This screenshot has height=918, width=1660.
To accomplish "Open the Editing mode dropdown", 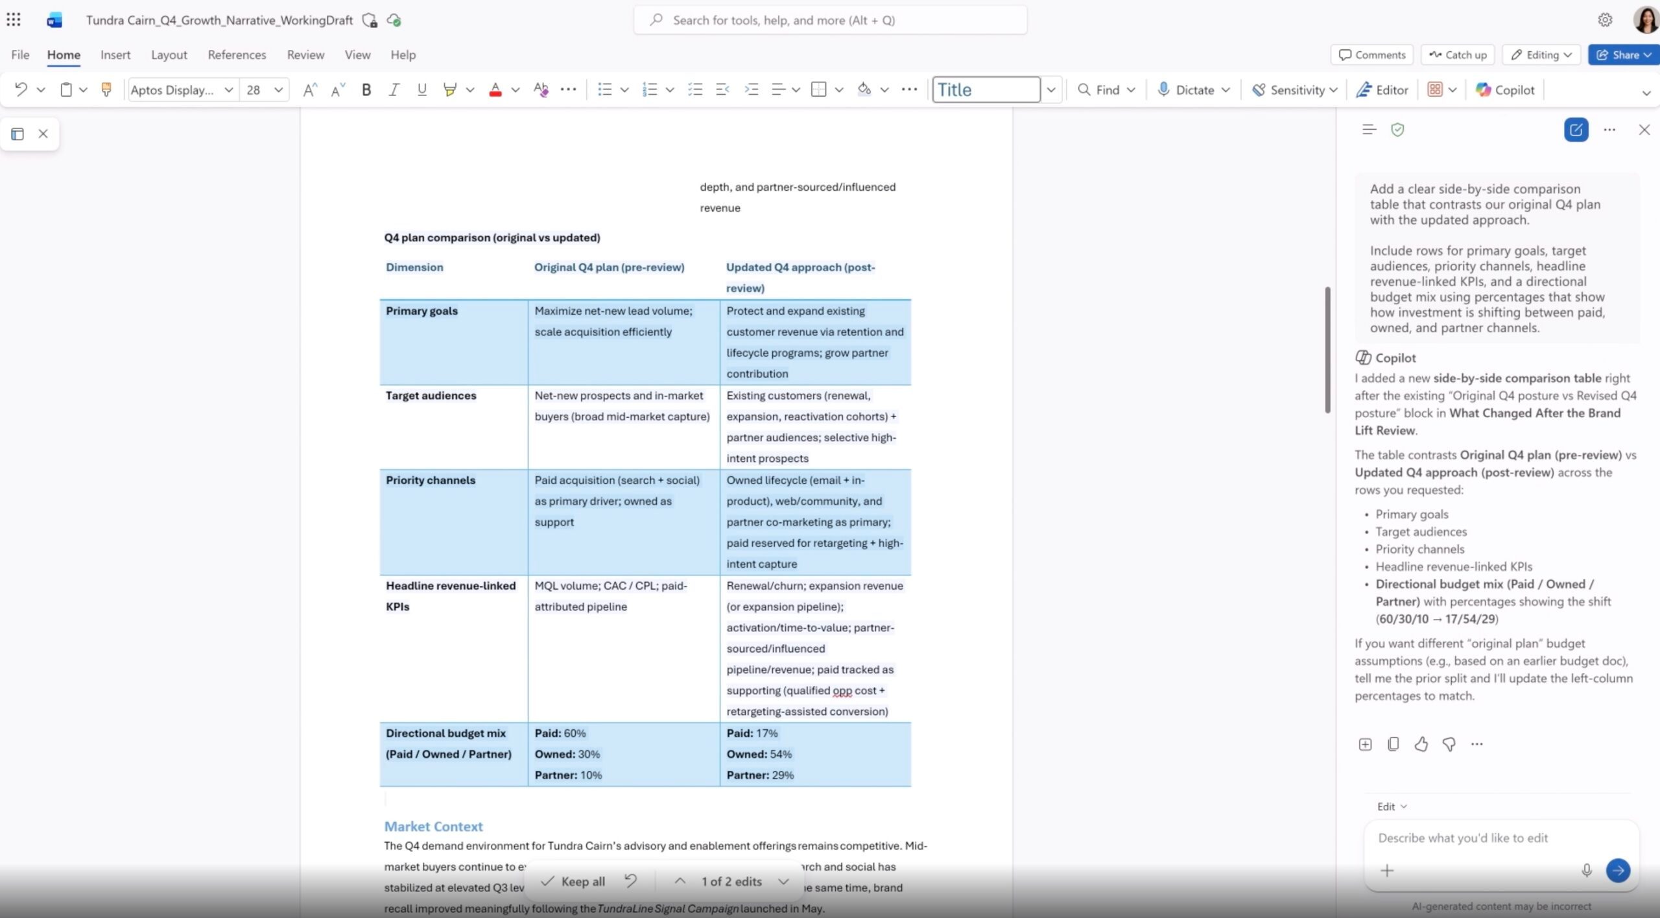I will [x=1541, y=54].
